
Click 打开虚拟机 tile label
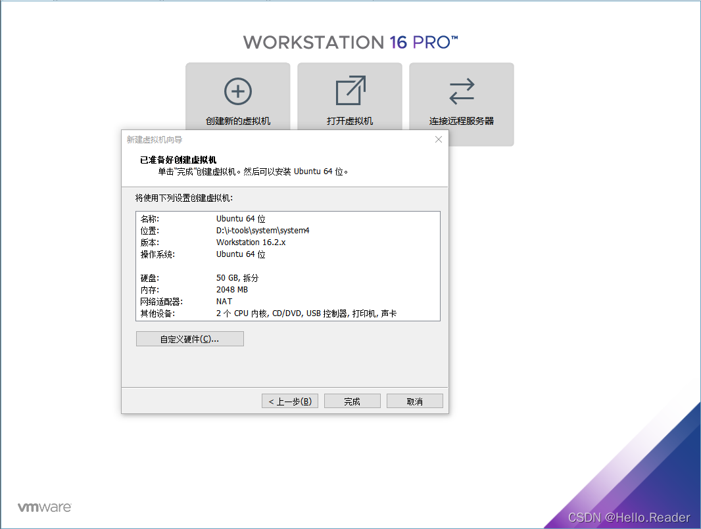350,121
